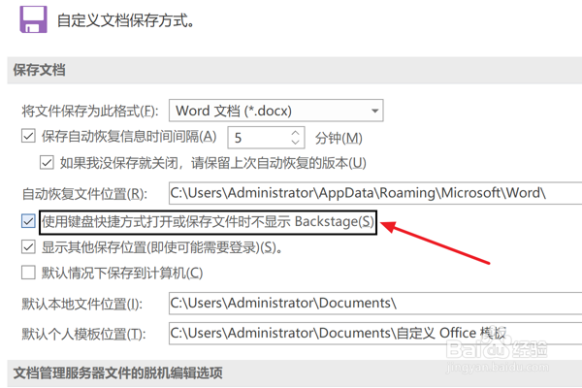Screen dimensions: 582x388
Task: Click the 分钟(M) label
Action: pos(339,138)
